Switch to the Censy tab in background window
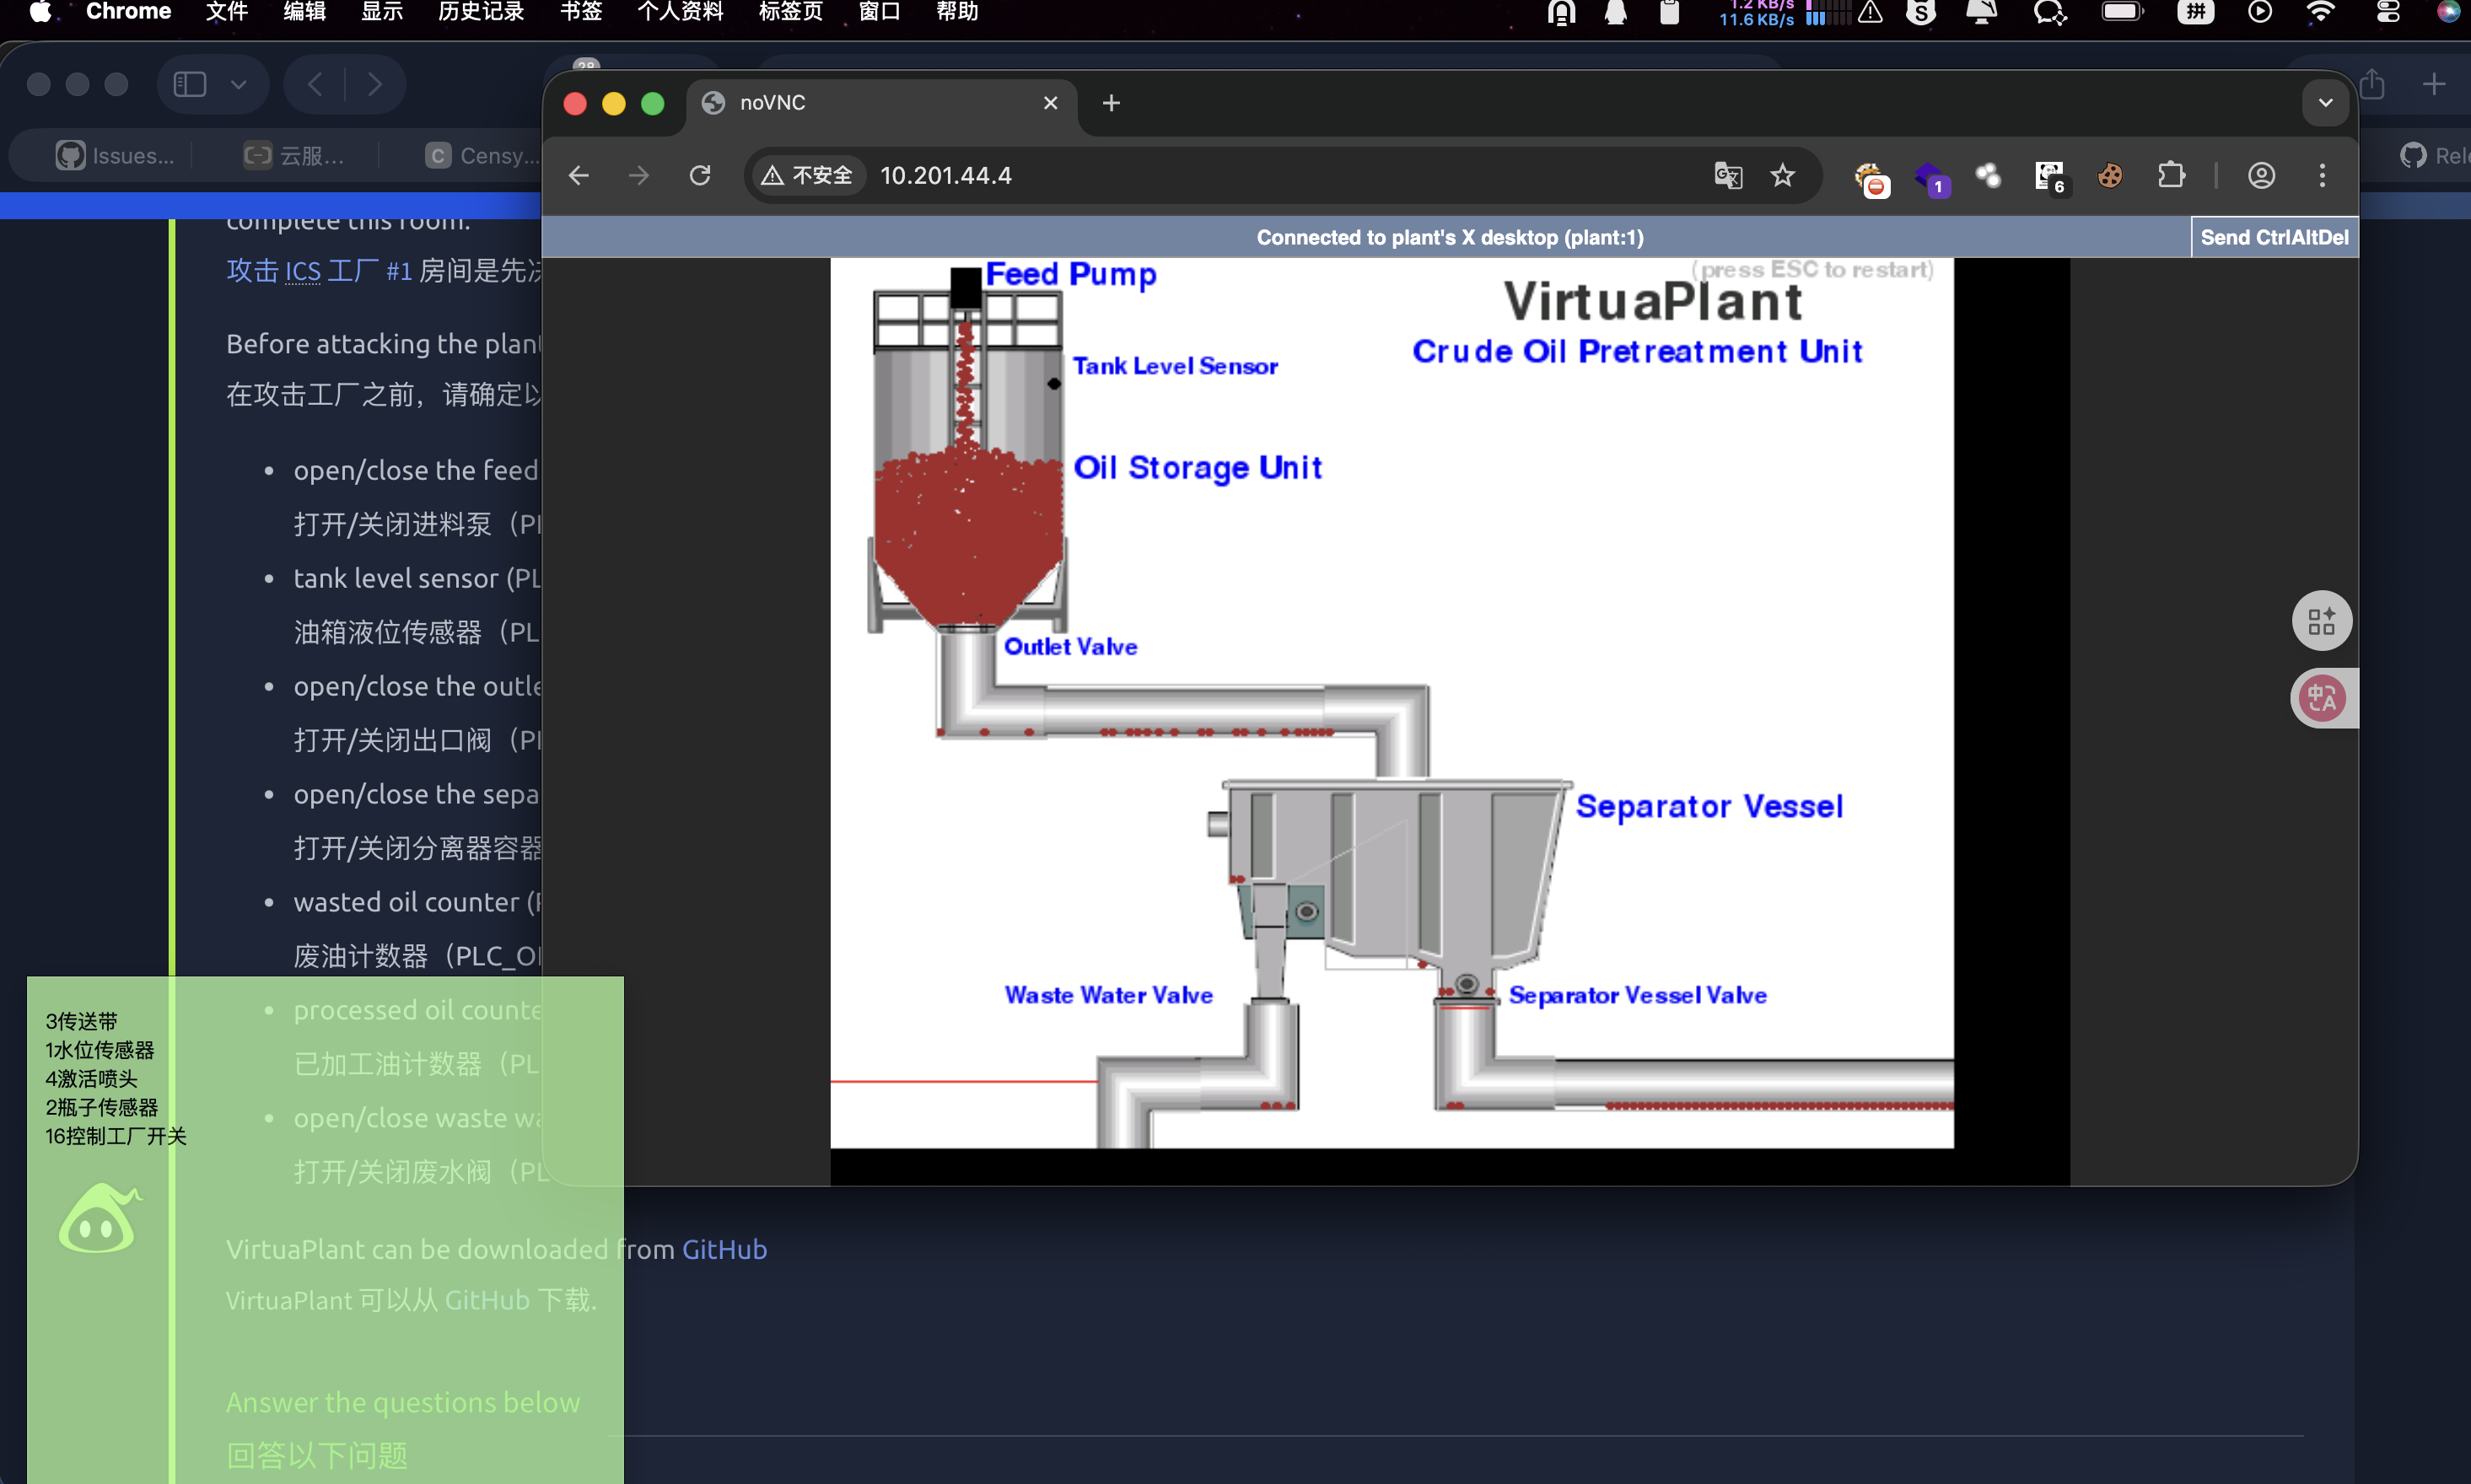The width and height of the screenshot is (2471, 1484). [x=482, y=155]
